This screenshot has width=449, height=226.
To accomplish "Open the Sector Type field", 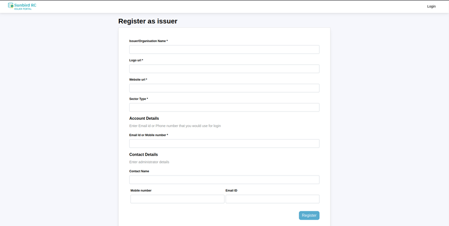I will [224, 107].
